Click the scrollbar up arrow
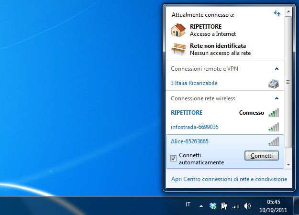The height and width of the screenshot is (215, 299). point(288,12)
